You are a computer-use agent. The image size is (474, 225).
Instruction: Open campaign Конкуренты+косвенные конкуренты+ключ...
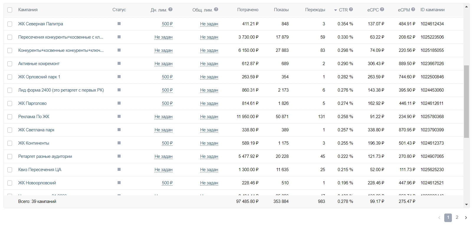coord(61,50)
